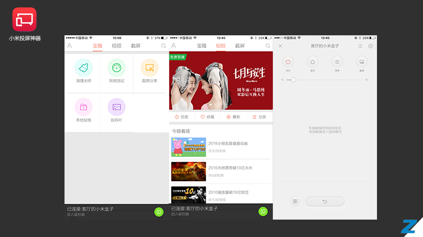Tap green remote button on middle screen
The height and width of the screenshot is (237, 423).
coord(263,212)
